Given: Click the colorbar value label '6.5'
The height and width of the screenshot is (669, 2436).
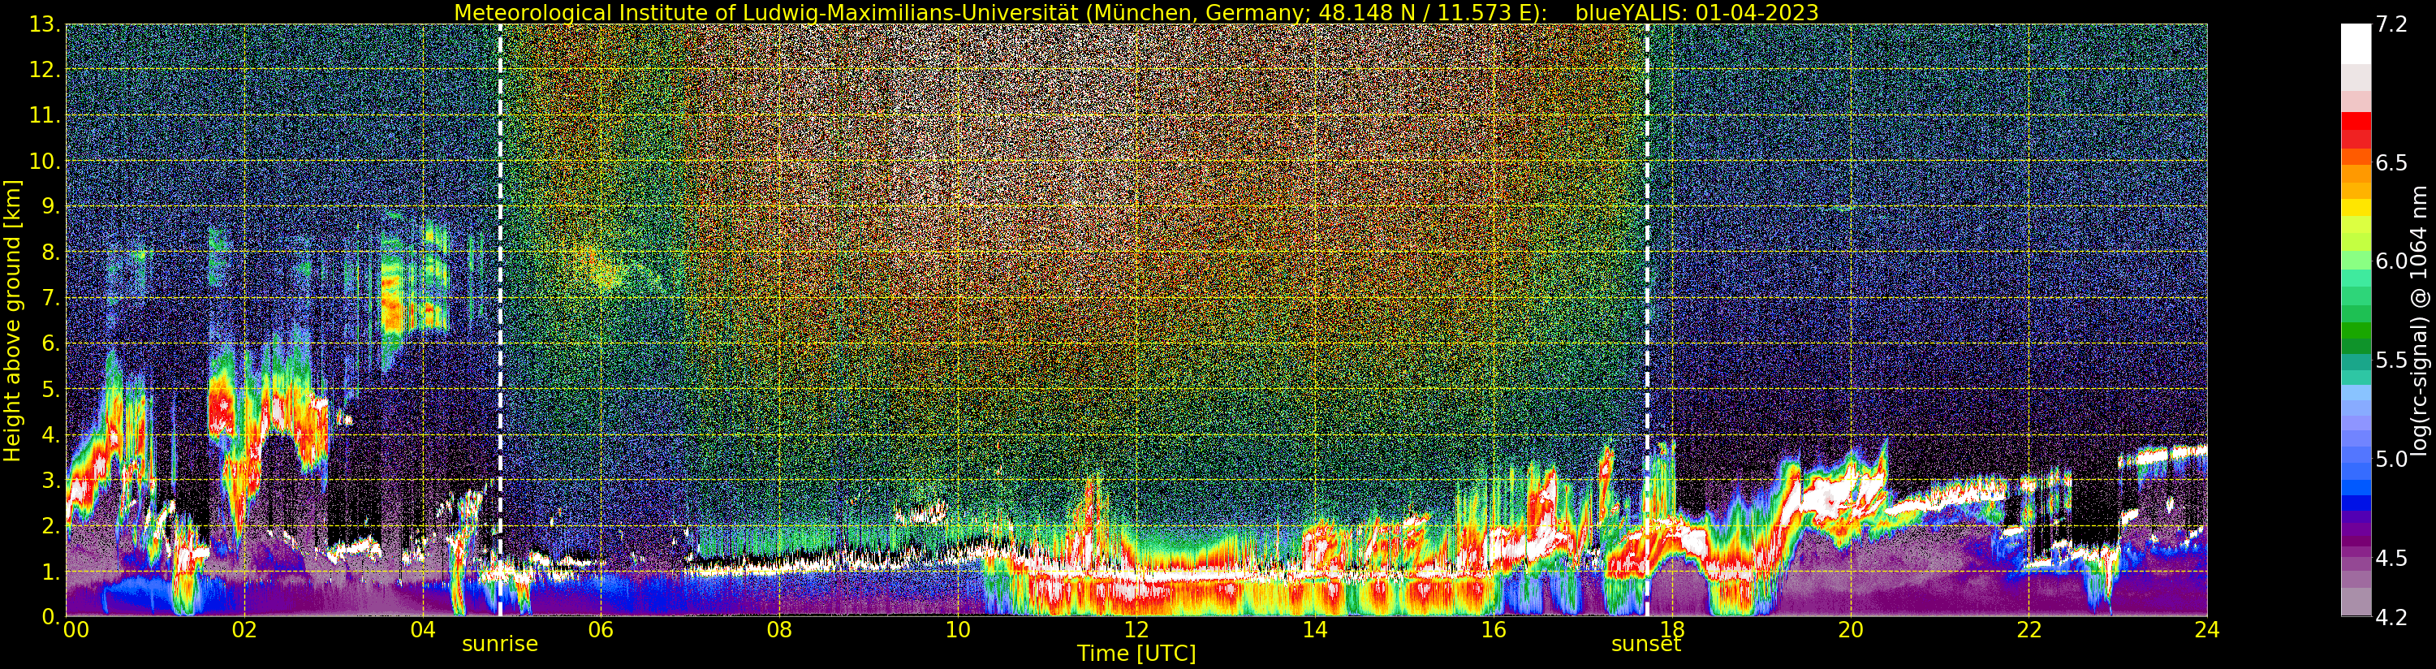Looking at the screenshot, I should [x=2391, y=162].
